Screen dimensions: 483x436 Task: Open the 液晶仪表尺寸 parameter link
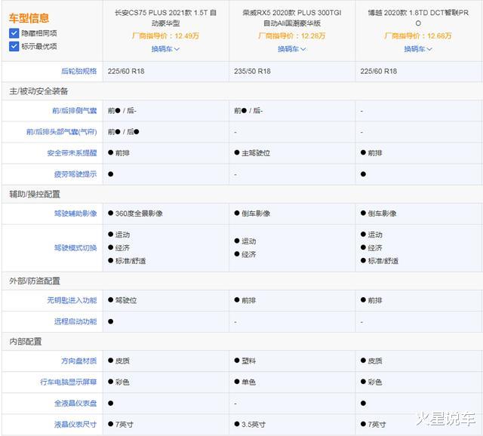pos(75,425)
